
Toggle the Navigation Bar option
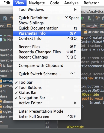click(x=47, y=98)
